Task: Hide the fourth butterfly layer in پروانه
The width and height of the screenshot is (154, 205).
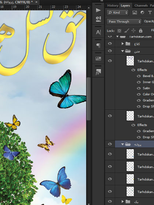Action: [x=110, y=191]
